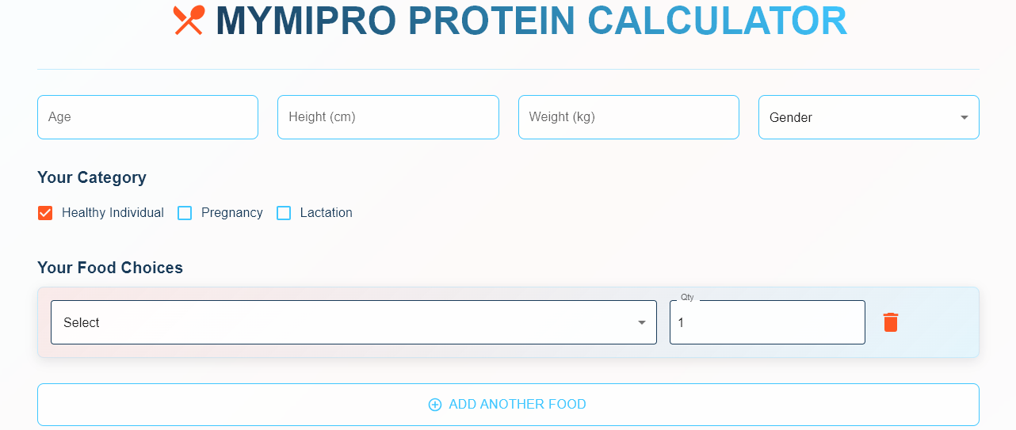Click the 'Lactation' label text
The width and height of the screenshot is (1016, 430).
pyautogui.click(x=326, y=213)
